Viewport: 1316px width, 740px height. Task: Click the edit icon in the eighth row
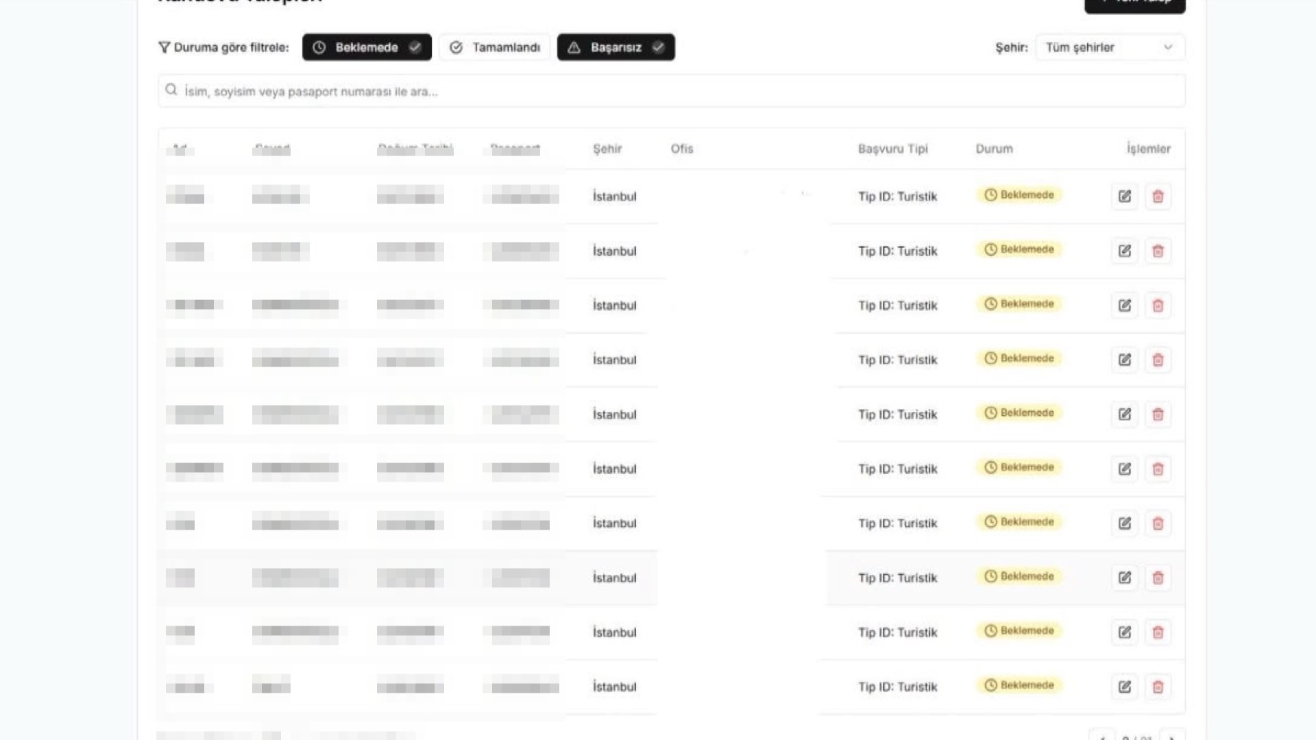click(x=1125, y=578)
